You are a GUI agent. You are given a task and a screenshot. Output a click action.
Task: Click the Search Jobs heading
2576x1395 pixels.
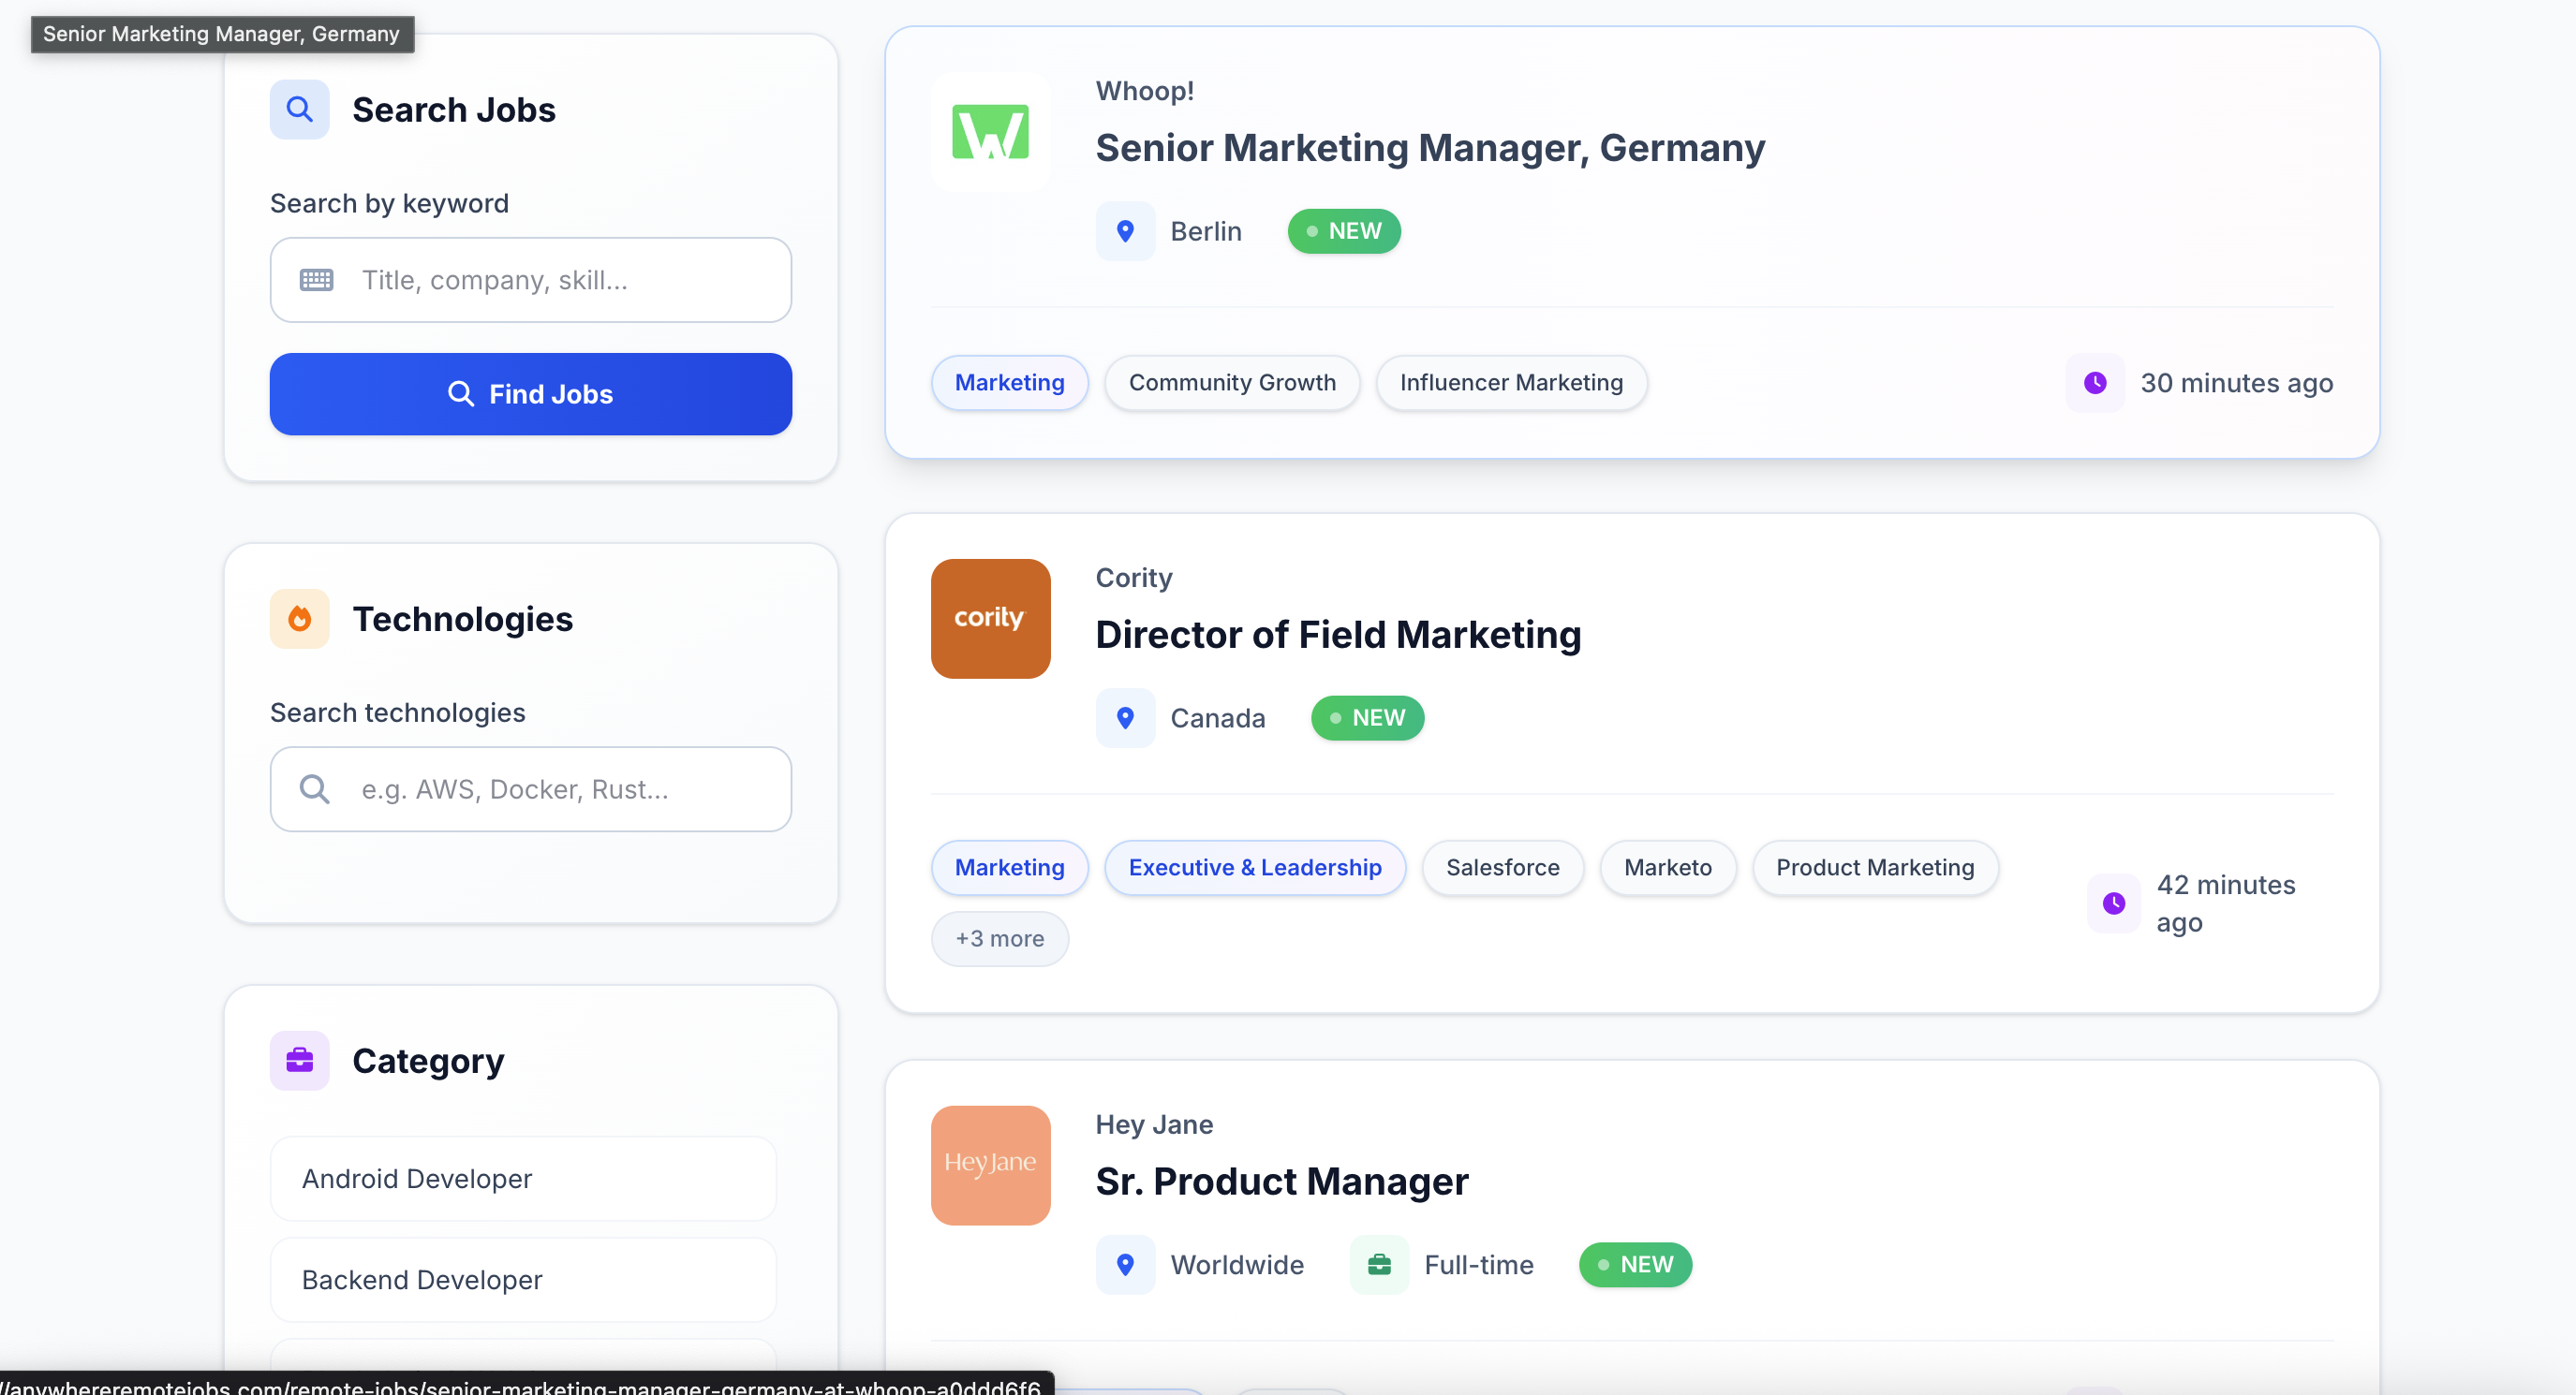[x=454, y=109]
